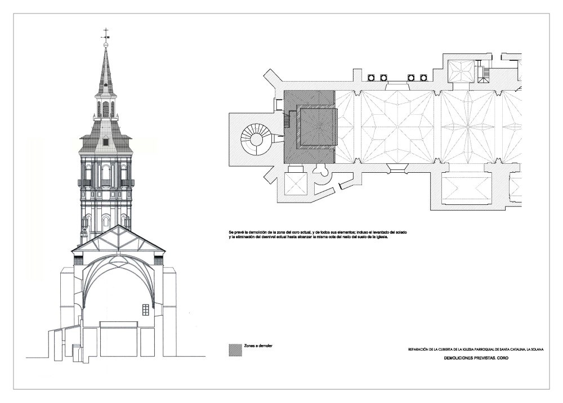Click the 'DEMOLICIONES PREVISTAS. CORO' title
Image resolution: width=563 pixels, height=403 pixels.
tap(476, 358)
